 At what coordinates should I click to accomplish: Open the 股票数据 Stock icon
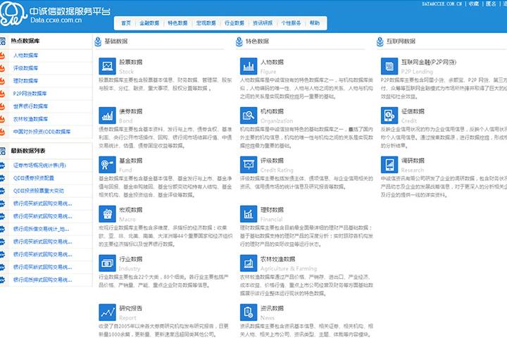point(107,66)
